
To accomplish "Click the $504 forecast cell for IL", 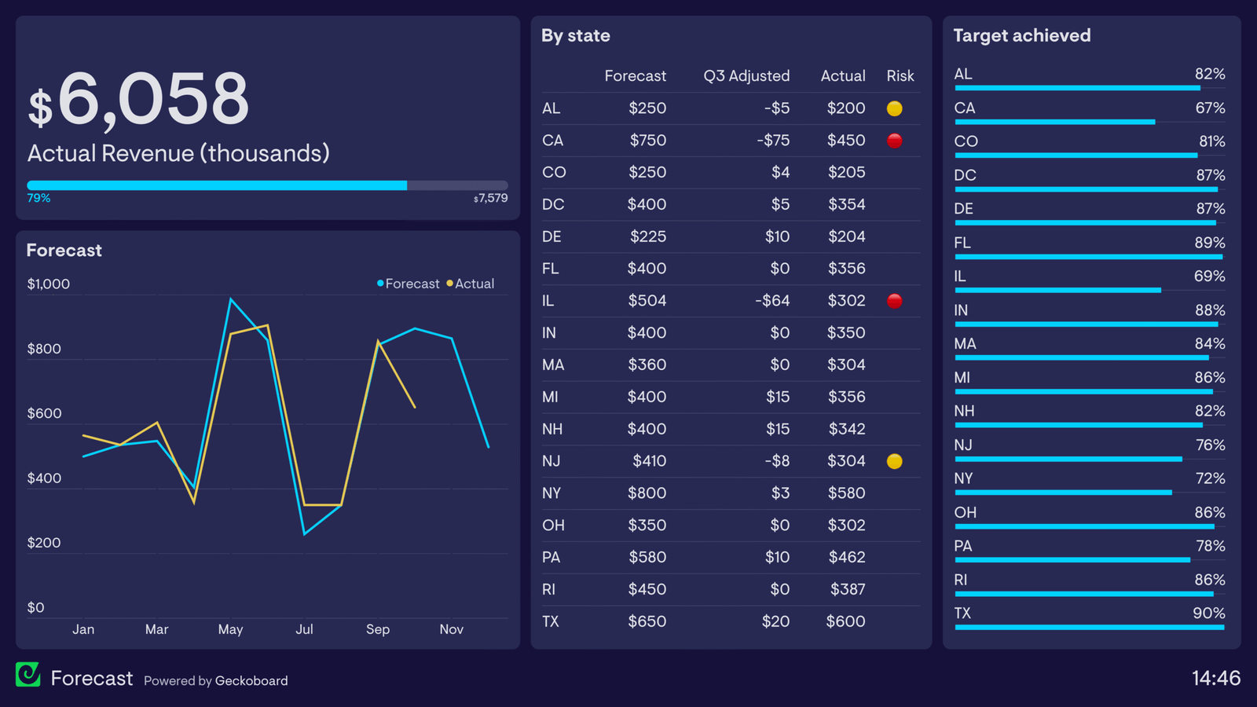I will tap(647, 301).
